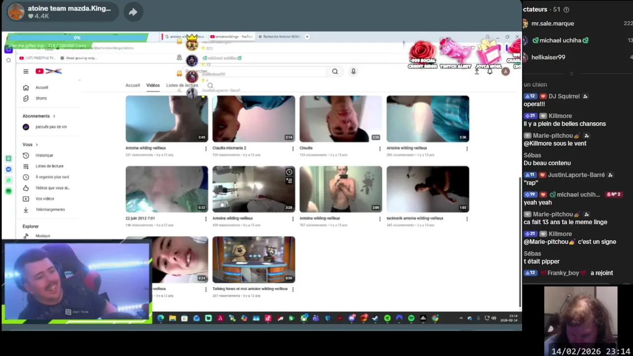Switch to antoinewildingv YouTube browser tab
Screen dimensions: 633x356
click(231, 37)
